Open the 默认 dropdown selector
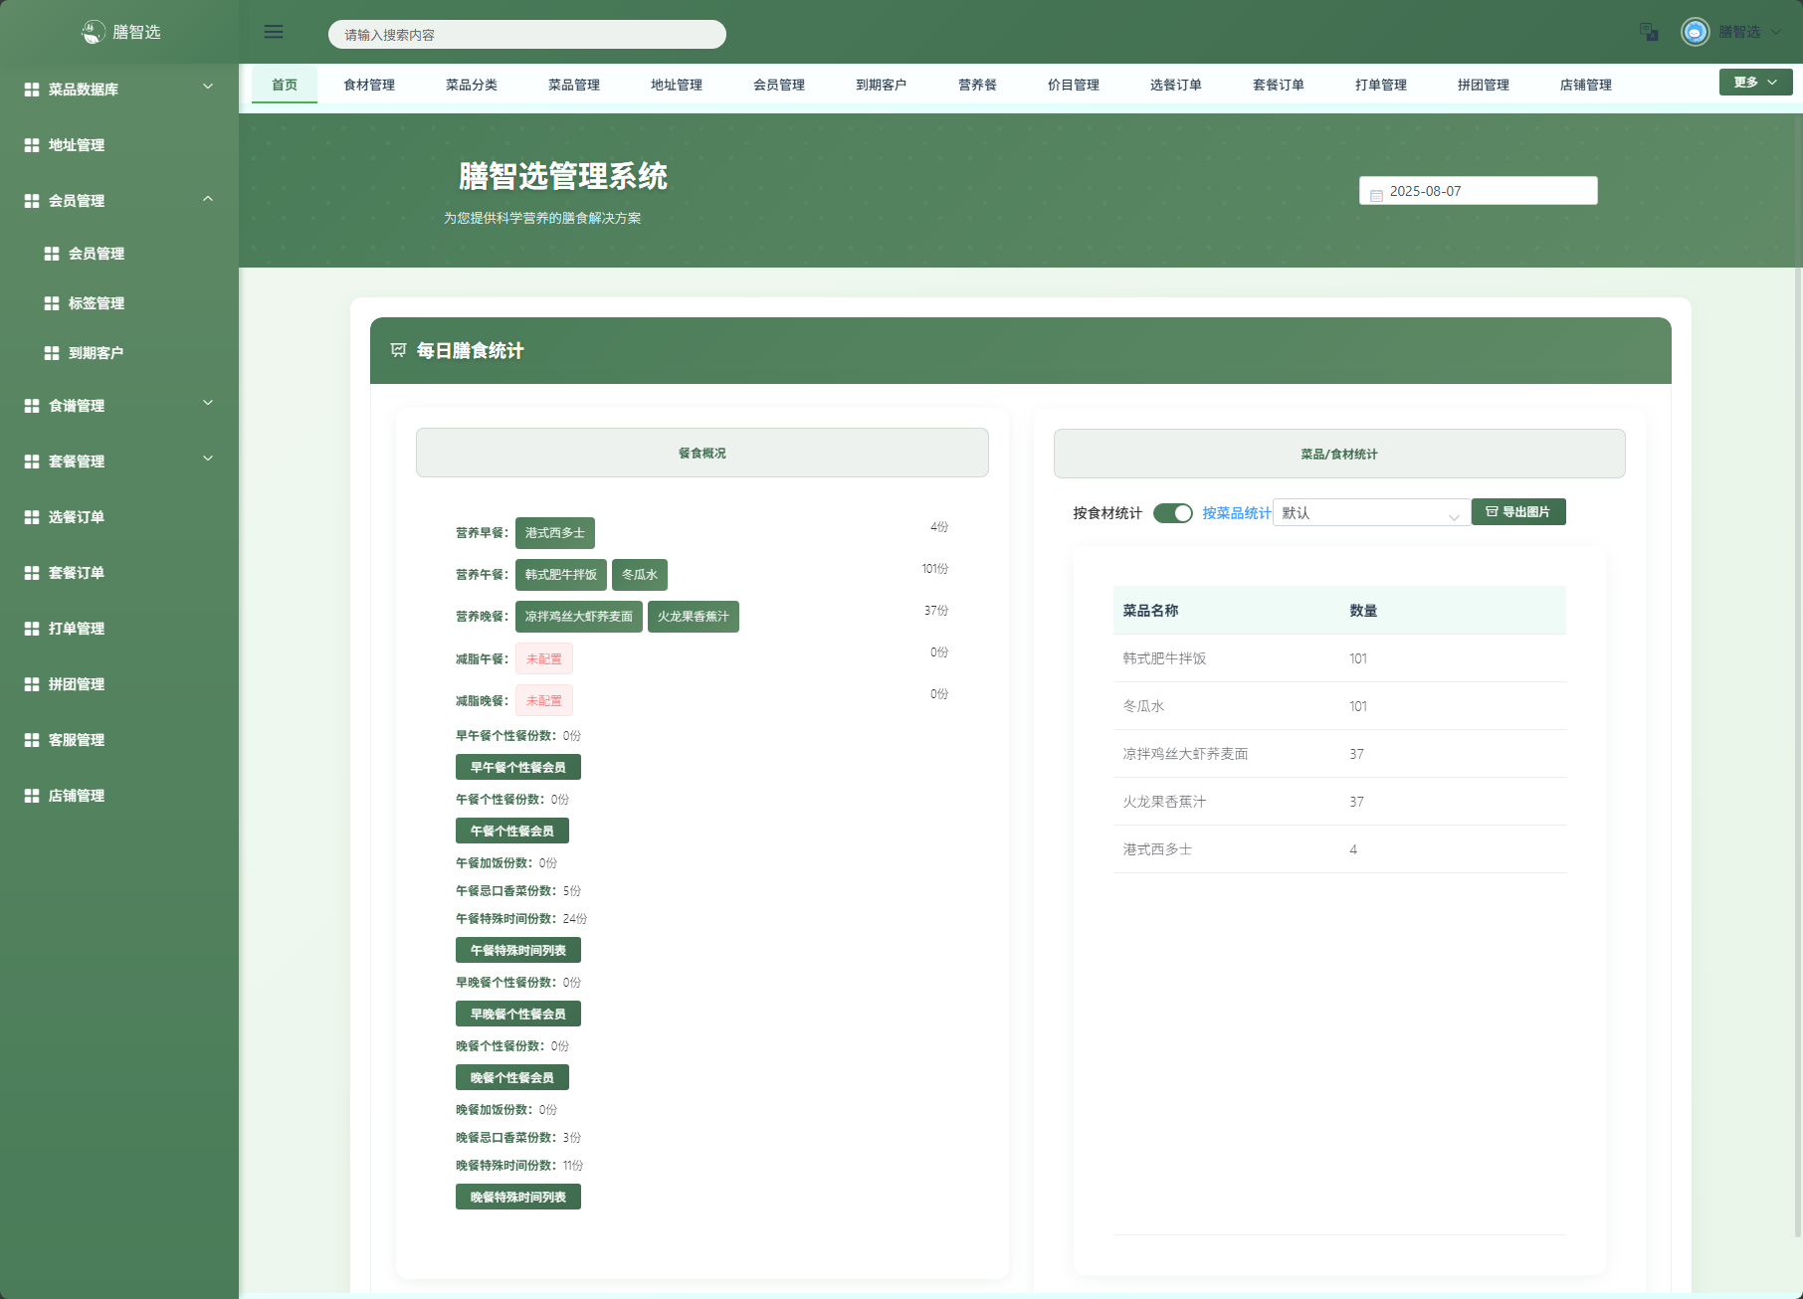This screenshot has height=1299, width=1803. pyautogui.click(x=1370, y=512)
